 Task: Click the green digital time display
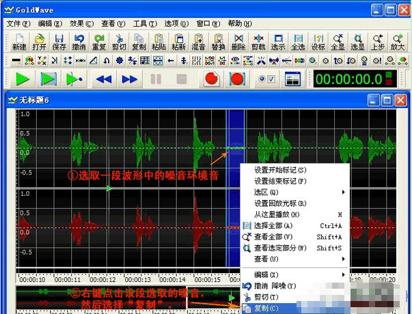click(348, 78)
